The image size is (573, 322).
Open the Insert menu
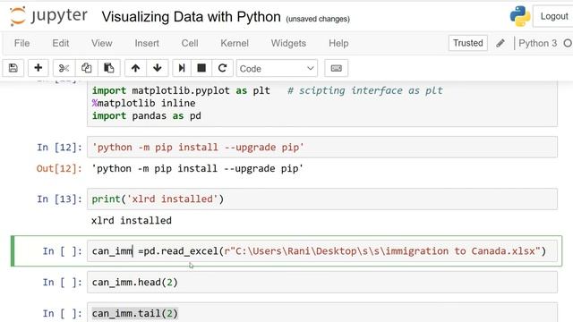point(147,44)
